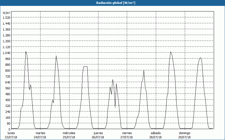225x140 pixels.
Task: Select the 480 y-axis value
Action: pyautogui.click(x=8, y=94)
